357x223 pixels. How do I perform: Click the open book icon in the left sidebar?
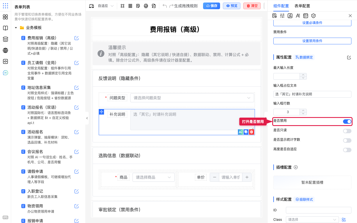(x=5, y=28)
